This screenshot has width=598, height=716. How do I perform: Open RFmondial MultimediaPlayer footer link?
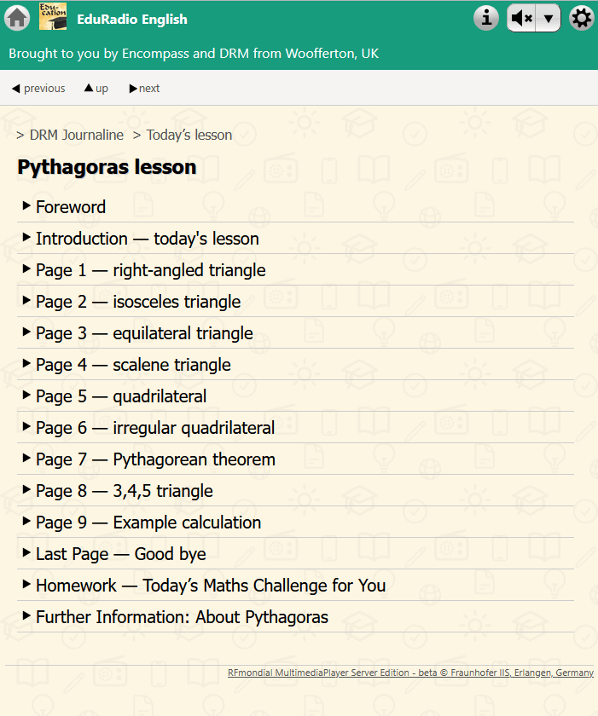point(410,673)
